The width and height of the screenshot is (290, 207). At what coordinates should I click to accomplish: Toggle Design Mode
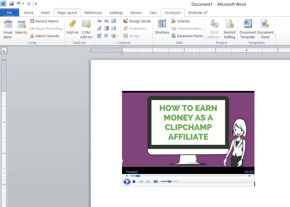tap(137, 21)
